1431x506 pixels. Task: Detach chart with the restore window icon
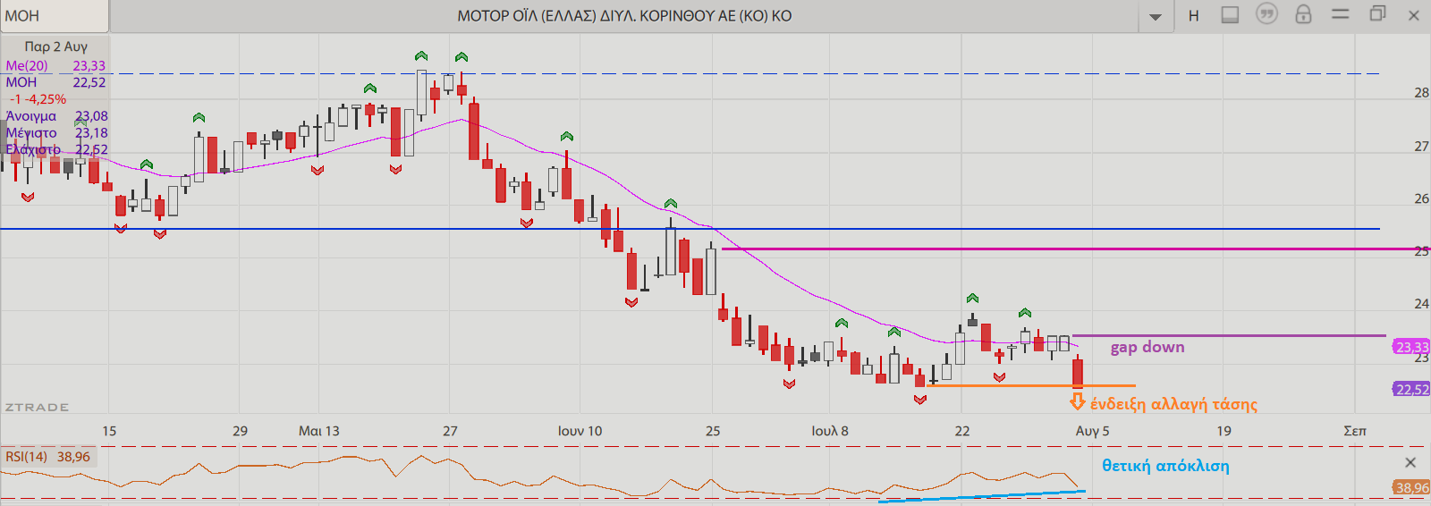(1377, 13)
